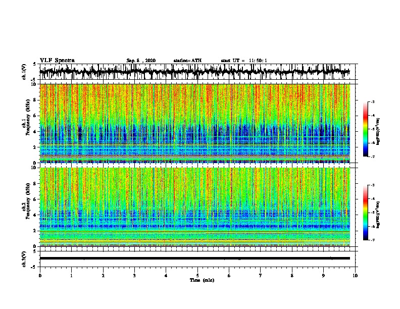Click the "8" tick on the time axis
Screen dimensions: 400x309
(x=292, y=276)
